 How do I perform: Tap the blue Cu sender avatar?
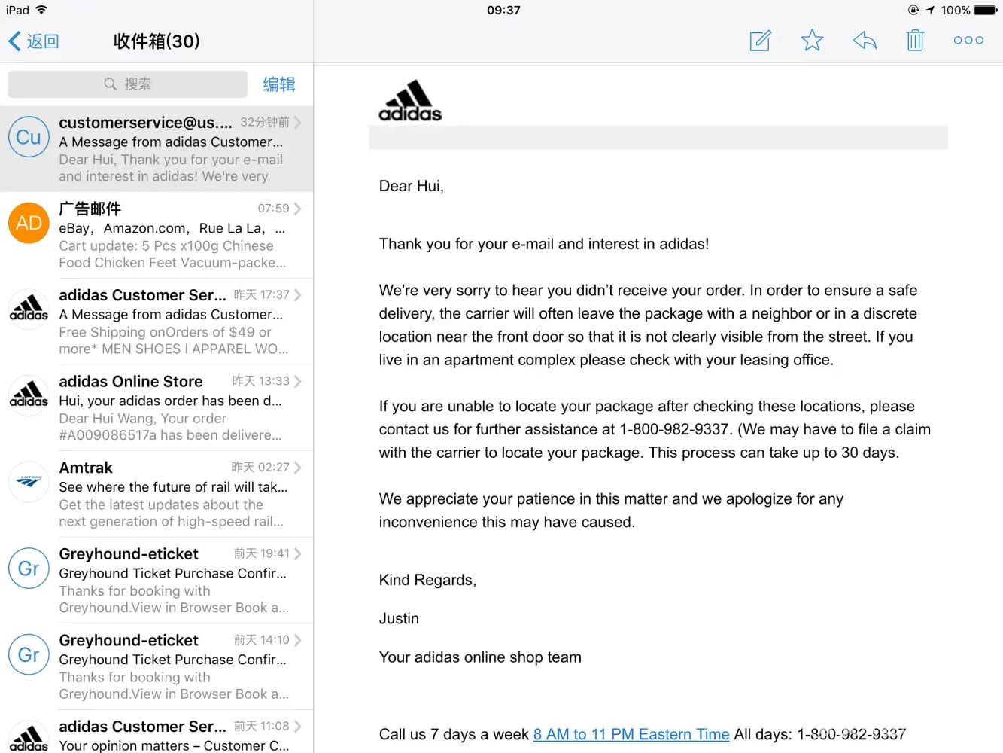coord(29,137)
